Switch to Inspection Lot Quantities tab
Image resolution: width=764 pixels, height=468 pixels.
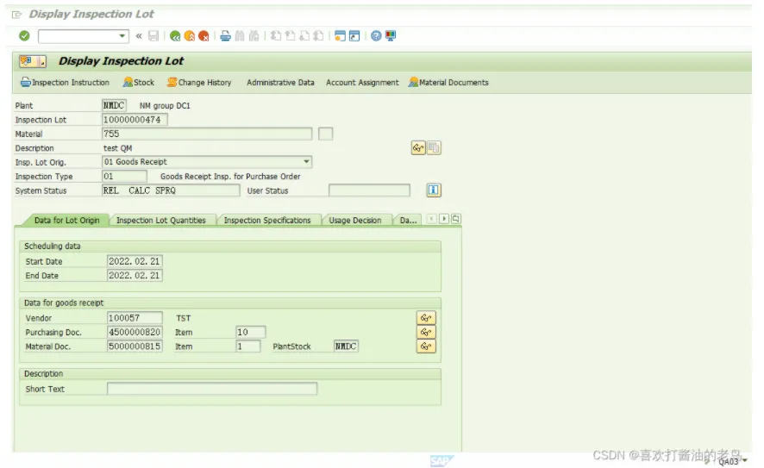pyautogui.click(x=160, y=220)
